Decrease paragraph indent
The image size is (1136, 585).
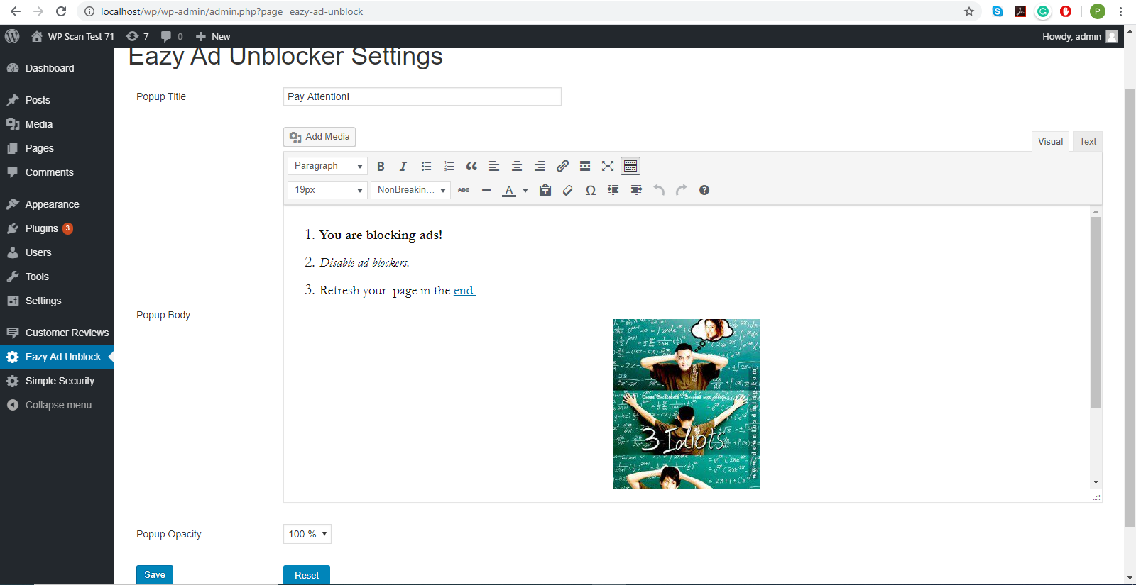click(x=613, y=190)
